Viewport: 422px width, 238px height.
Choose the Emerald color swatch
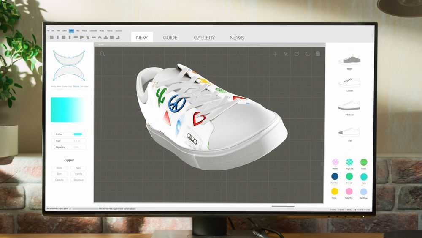349,177
